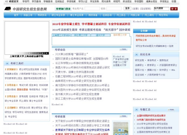Select slide 5 in banner slideshow

43,53
